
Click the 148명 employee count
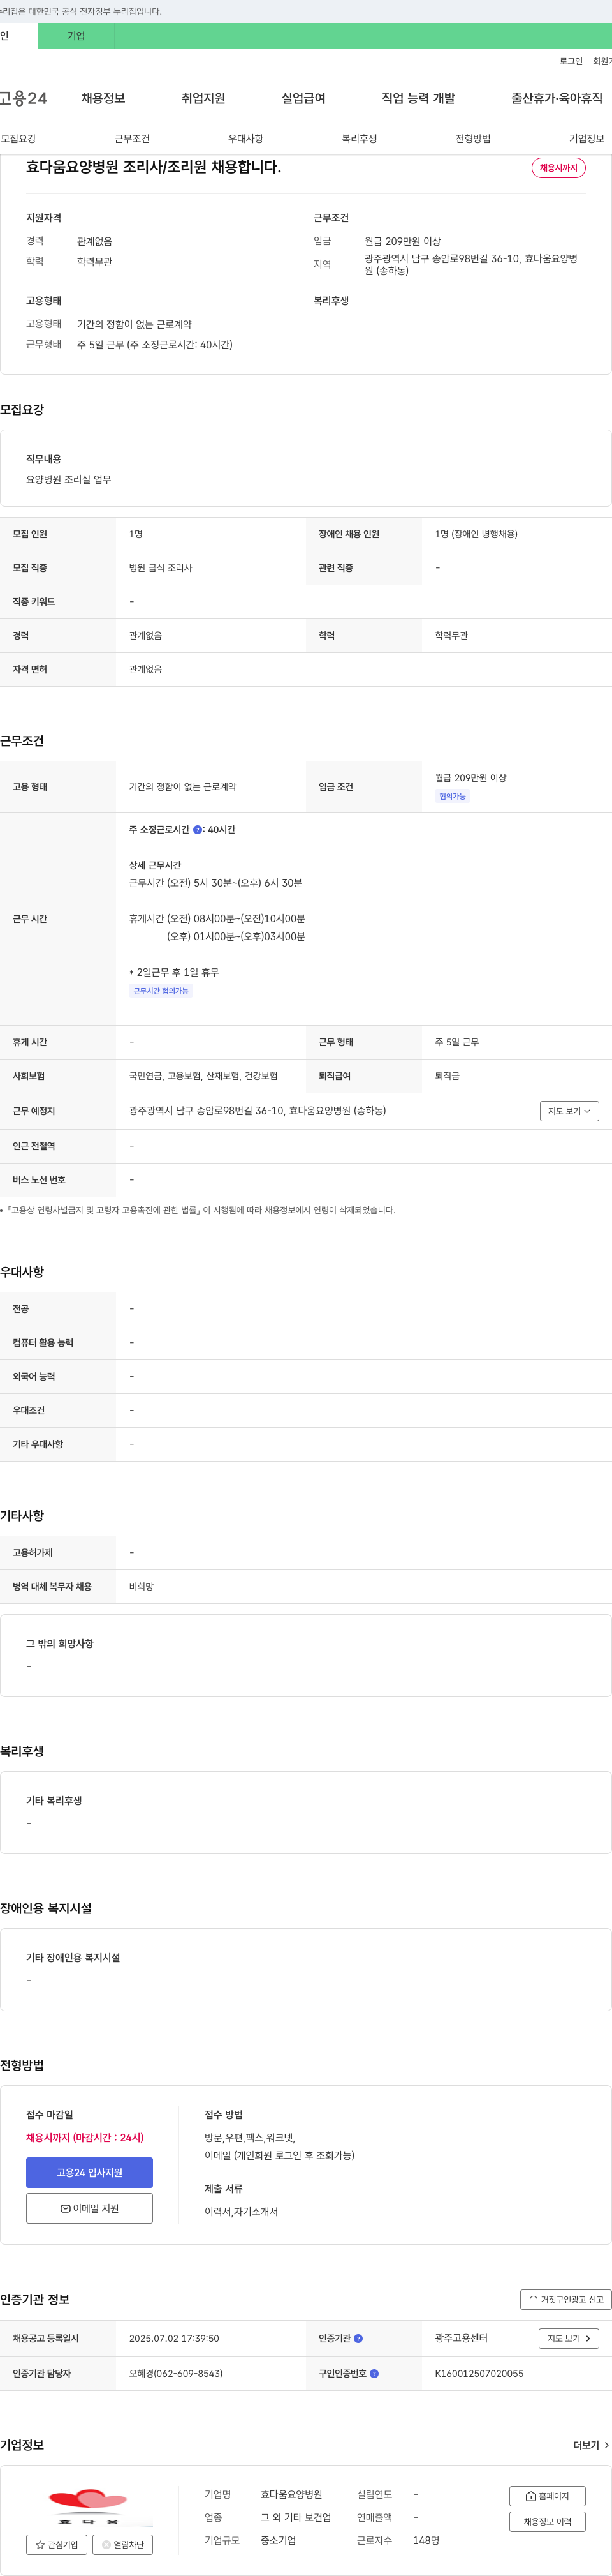(x=426, y=2541)
